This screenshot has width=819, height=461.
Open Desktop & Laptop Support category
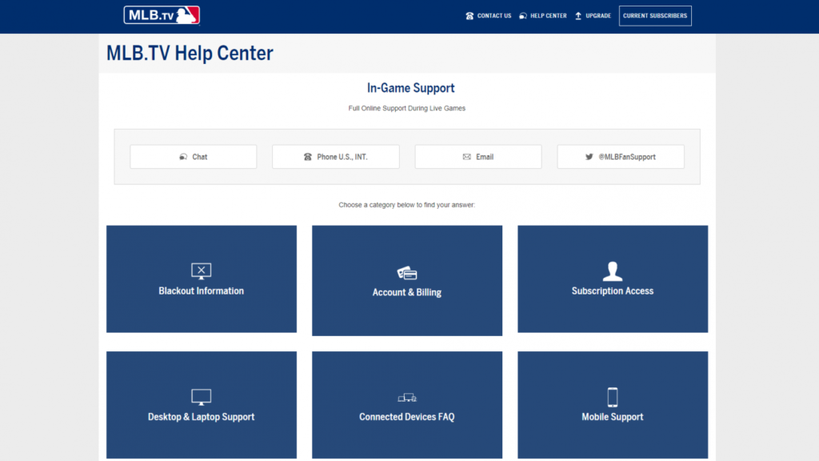coord(202,405)
